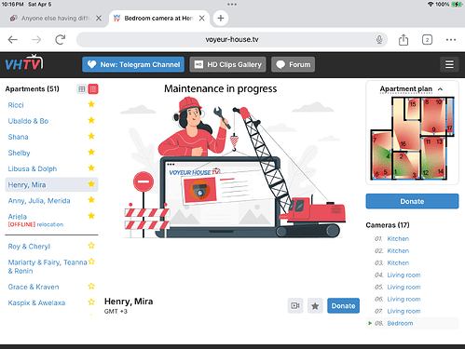Select camera 02 Kitchen
The width and height of the screenshot is (465, 349).
398,251
